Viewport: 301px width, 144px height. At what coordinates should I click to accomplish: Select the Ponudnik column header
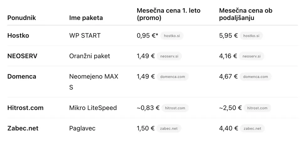[x=22, y=18]
